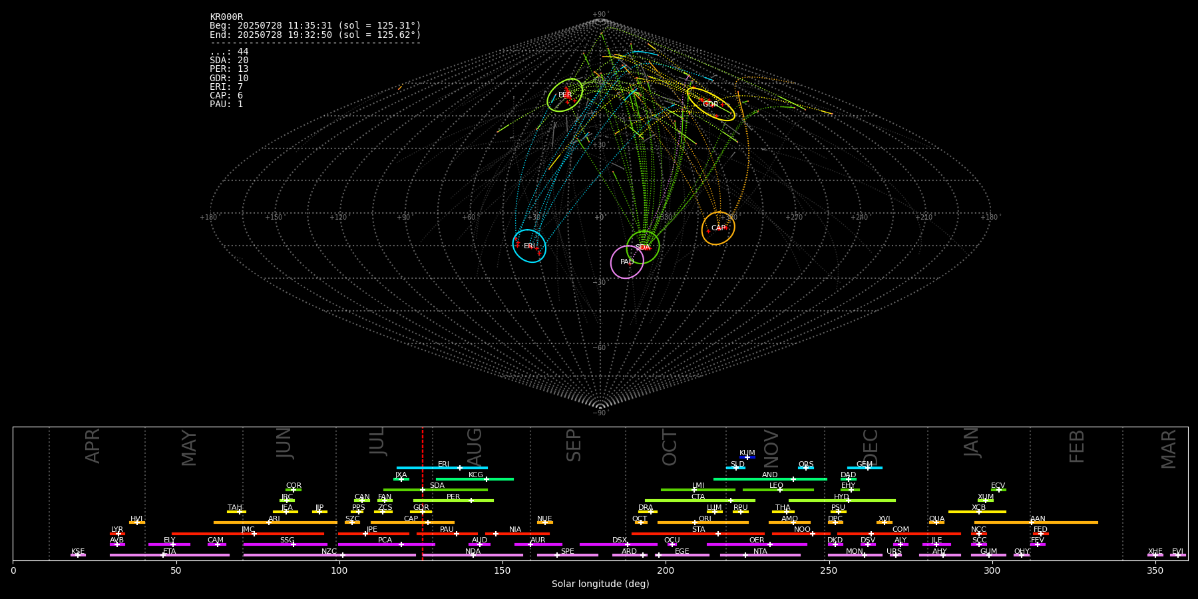Click the KR000R station title text
This screenshot has height=599, width=1198.
pos(226,17)
